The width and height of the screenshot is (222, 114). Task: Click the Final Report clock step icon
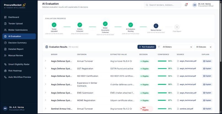click(x=177, y=27)
